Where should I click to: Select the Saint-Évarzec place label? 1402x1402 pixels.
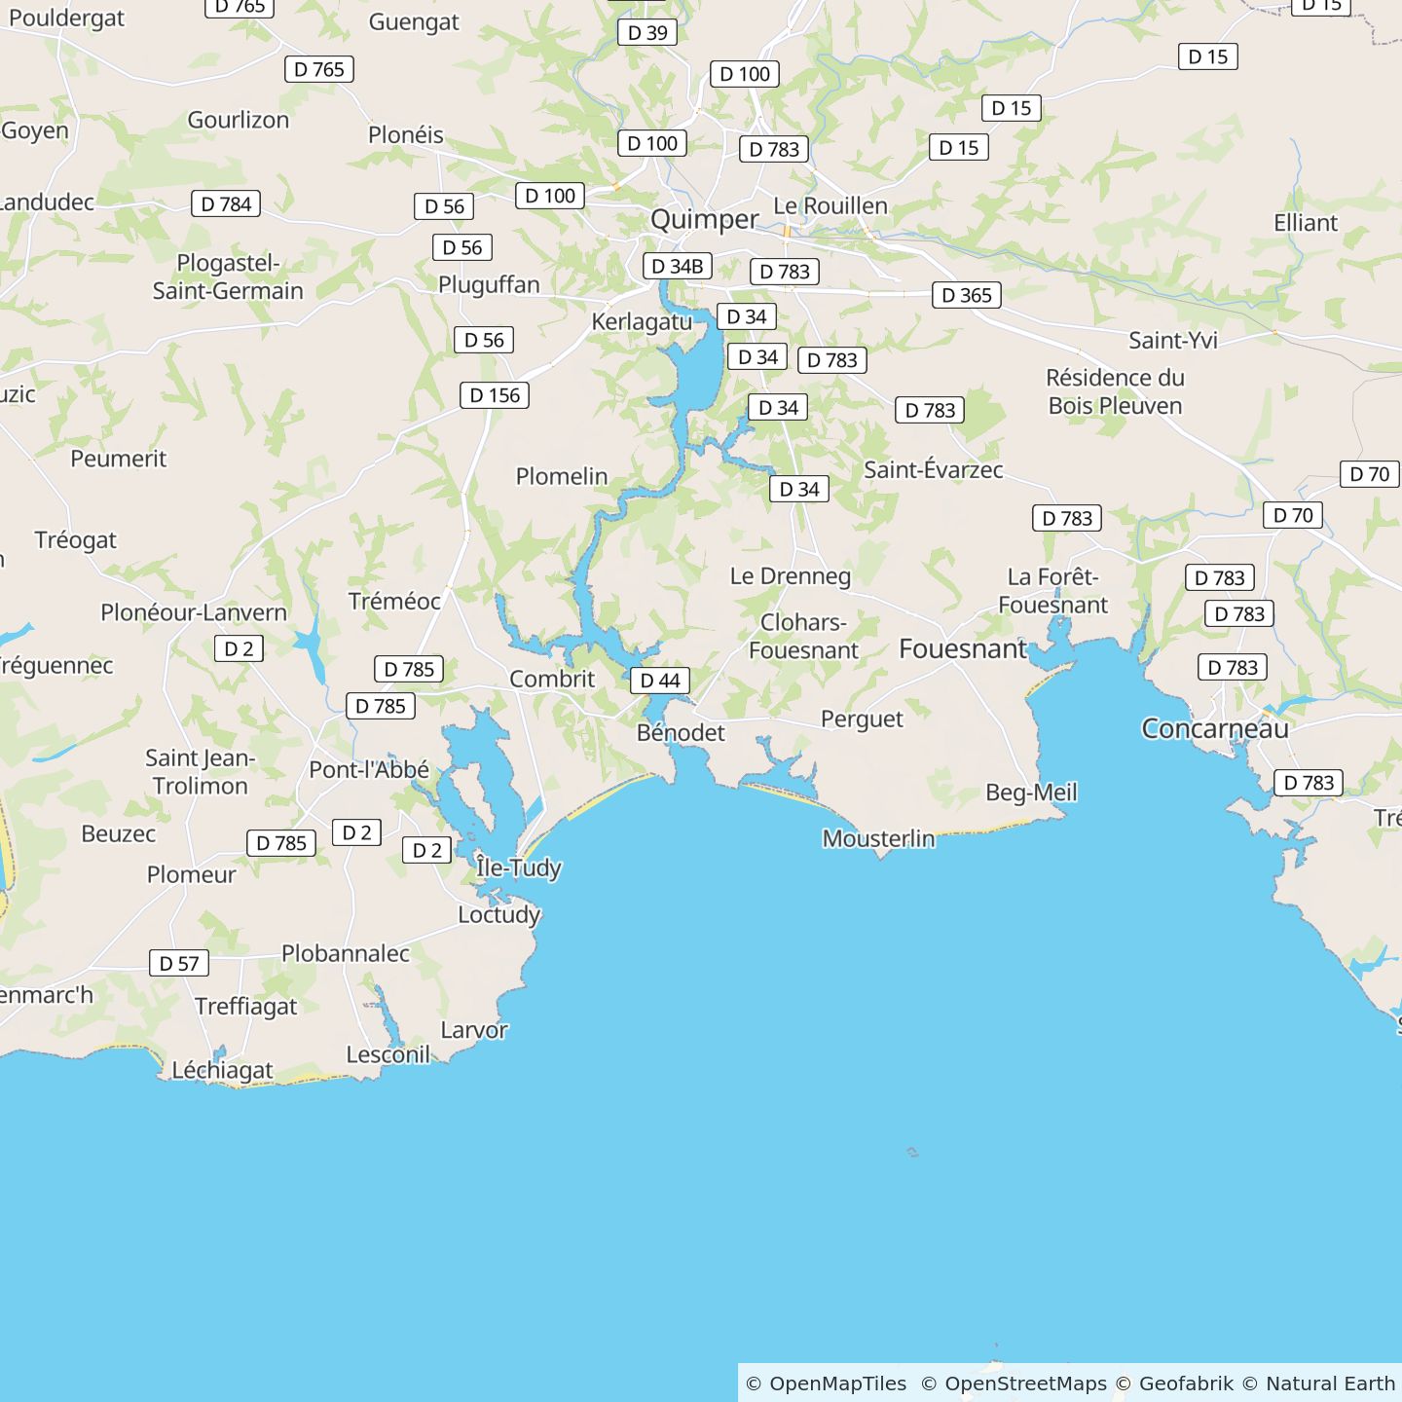pyautogui.click(x=933, y=469)
